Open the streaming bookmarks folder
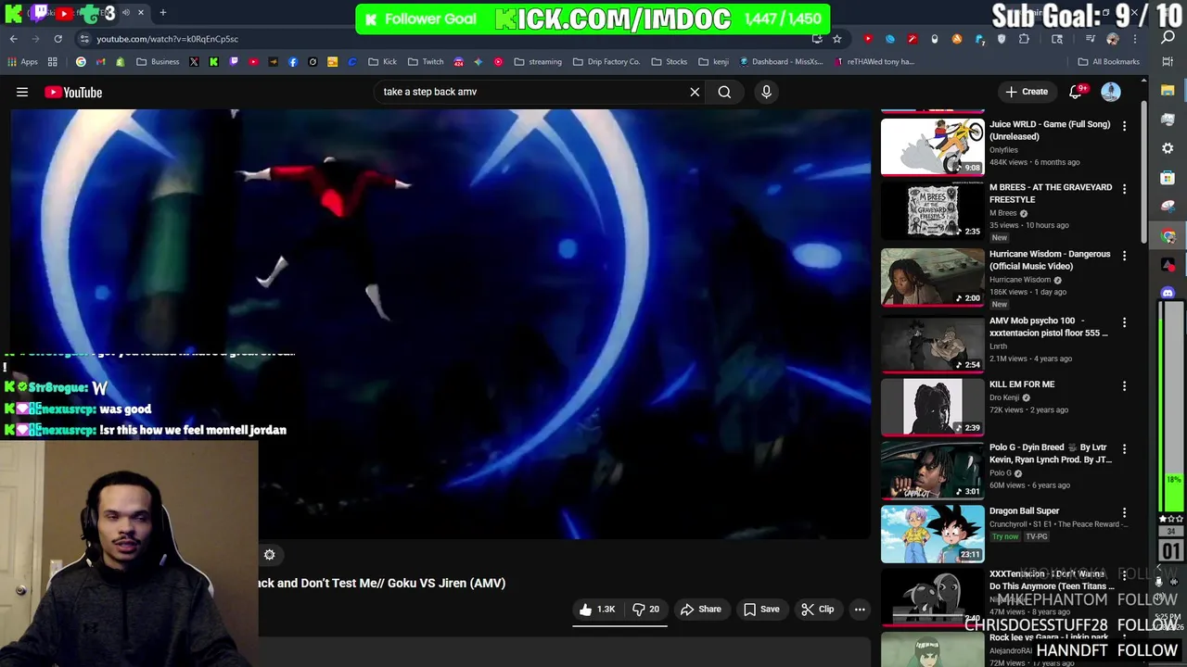This screenshot has height=667, width=1187. pyautogui.click(x=538, y=62)
